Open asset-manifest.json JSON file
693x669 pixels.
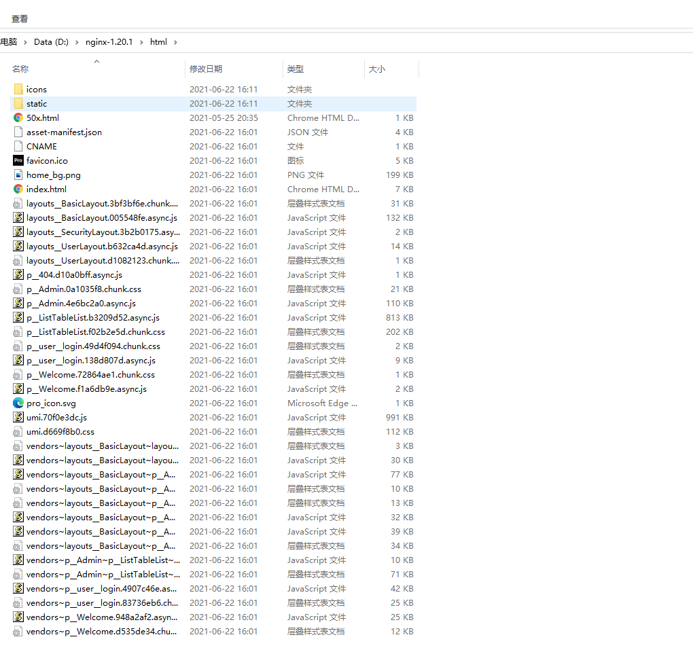[x=63, y=132]
